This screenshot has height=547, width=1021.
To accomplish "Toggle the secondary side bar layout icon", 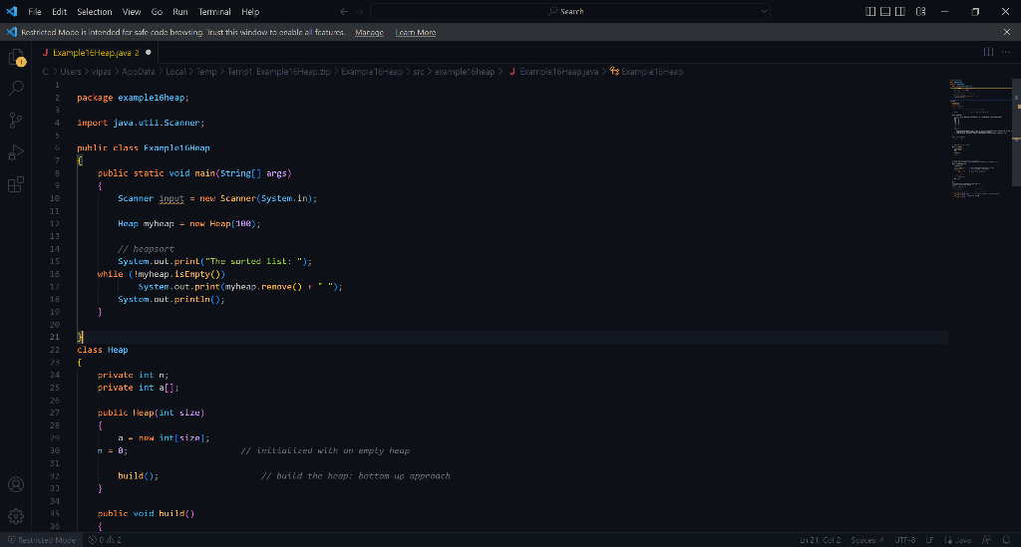I will (x=900, y=12).
